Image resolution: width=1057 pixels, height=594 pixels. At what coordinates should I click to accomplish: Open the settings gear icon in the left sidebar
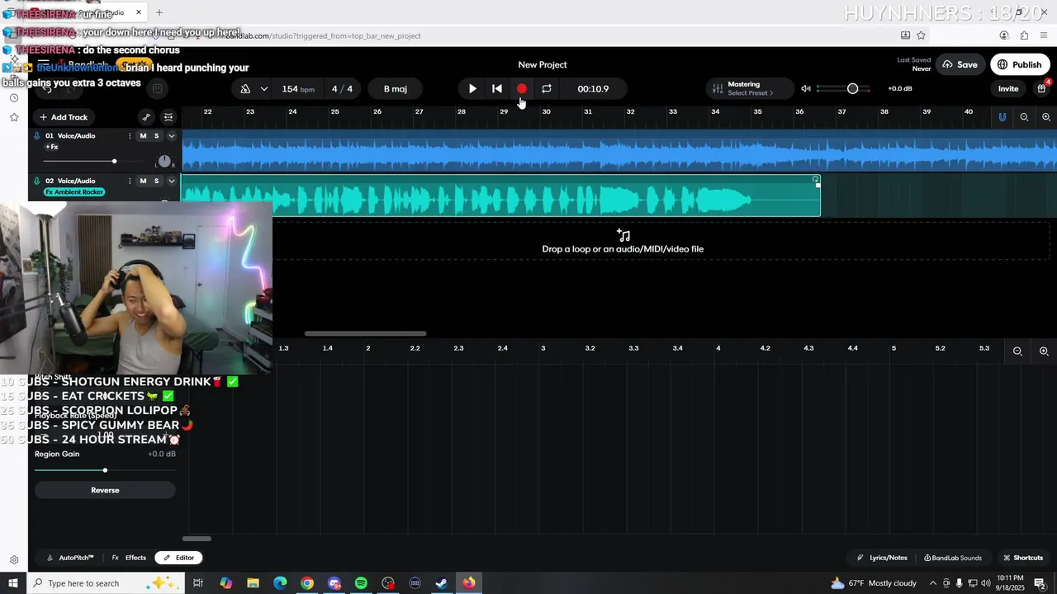pyautogui.click(x=14, y=559)
